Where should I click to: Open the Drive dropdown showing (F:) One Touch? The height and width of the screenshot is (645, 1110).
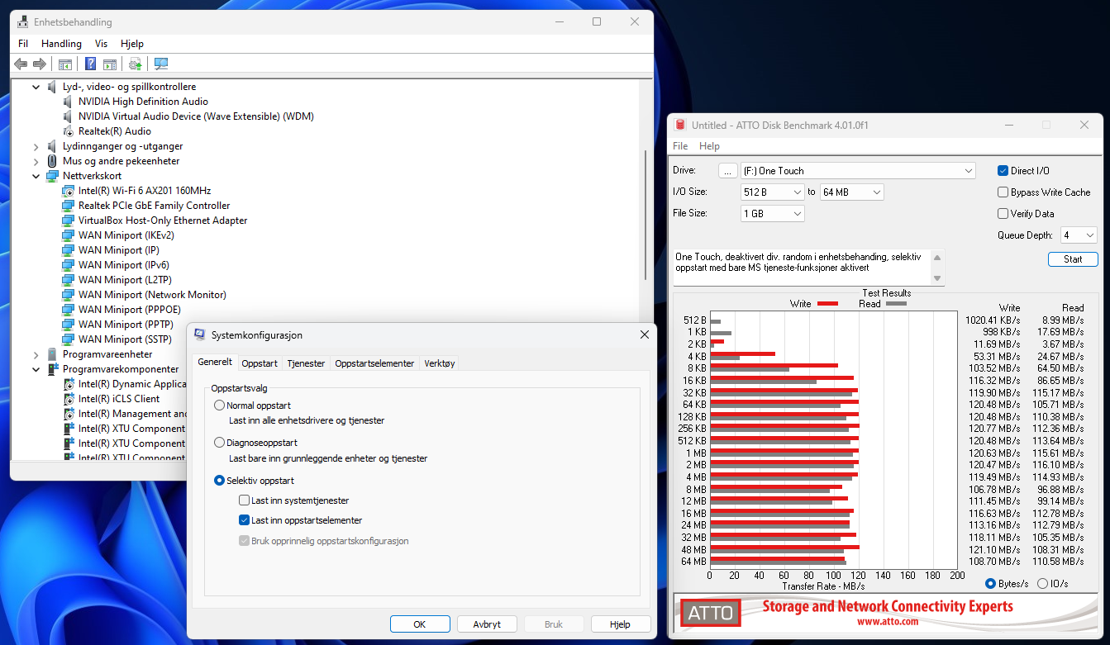pos(858,171)
